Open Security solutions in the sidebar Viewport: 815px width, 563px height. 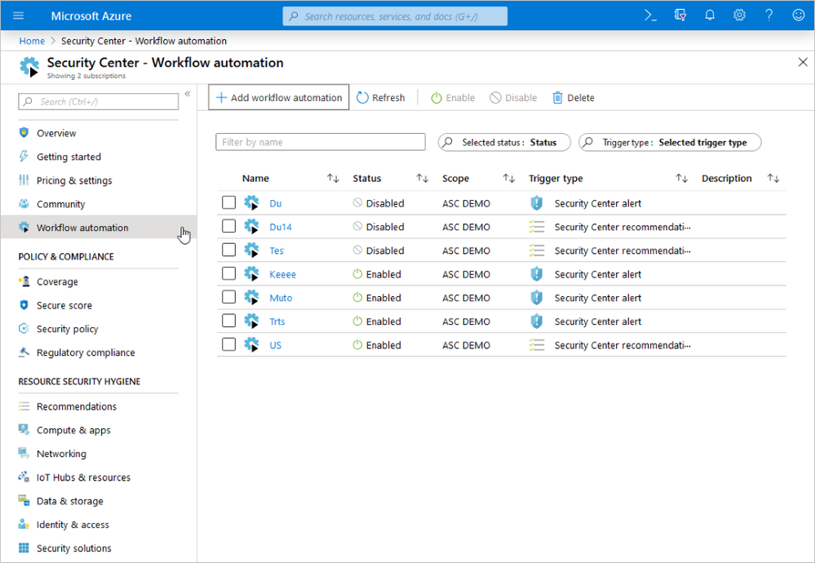73,548
